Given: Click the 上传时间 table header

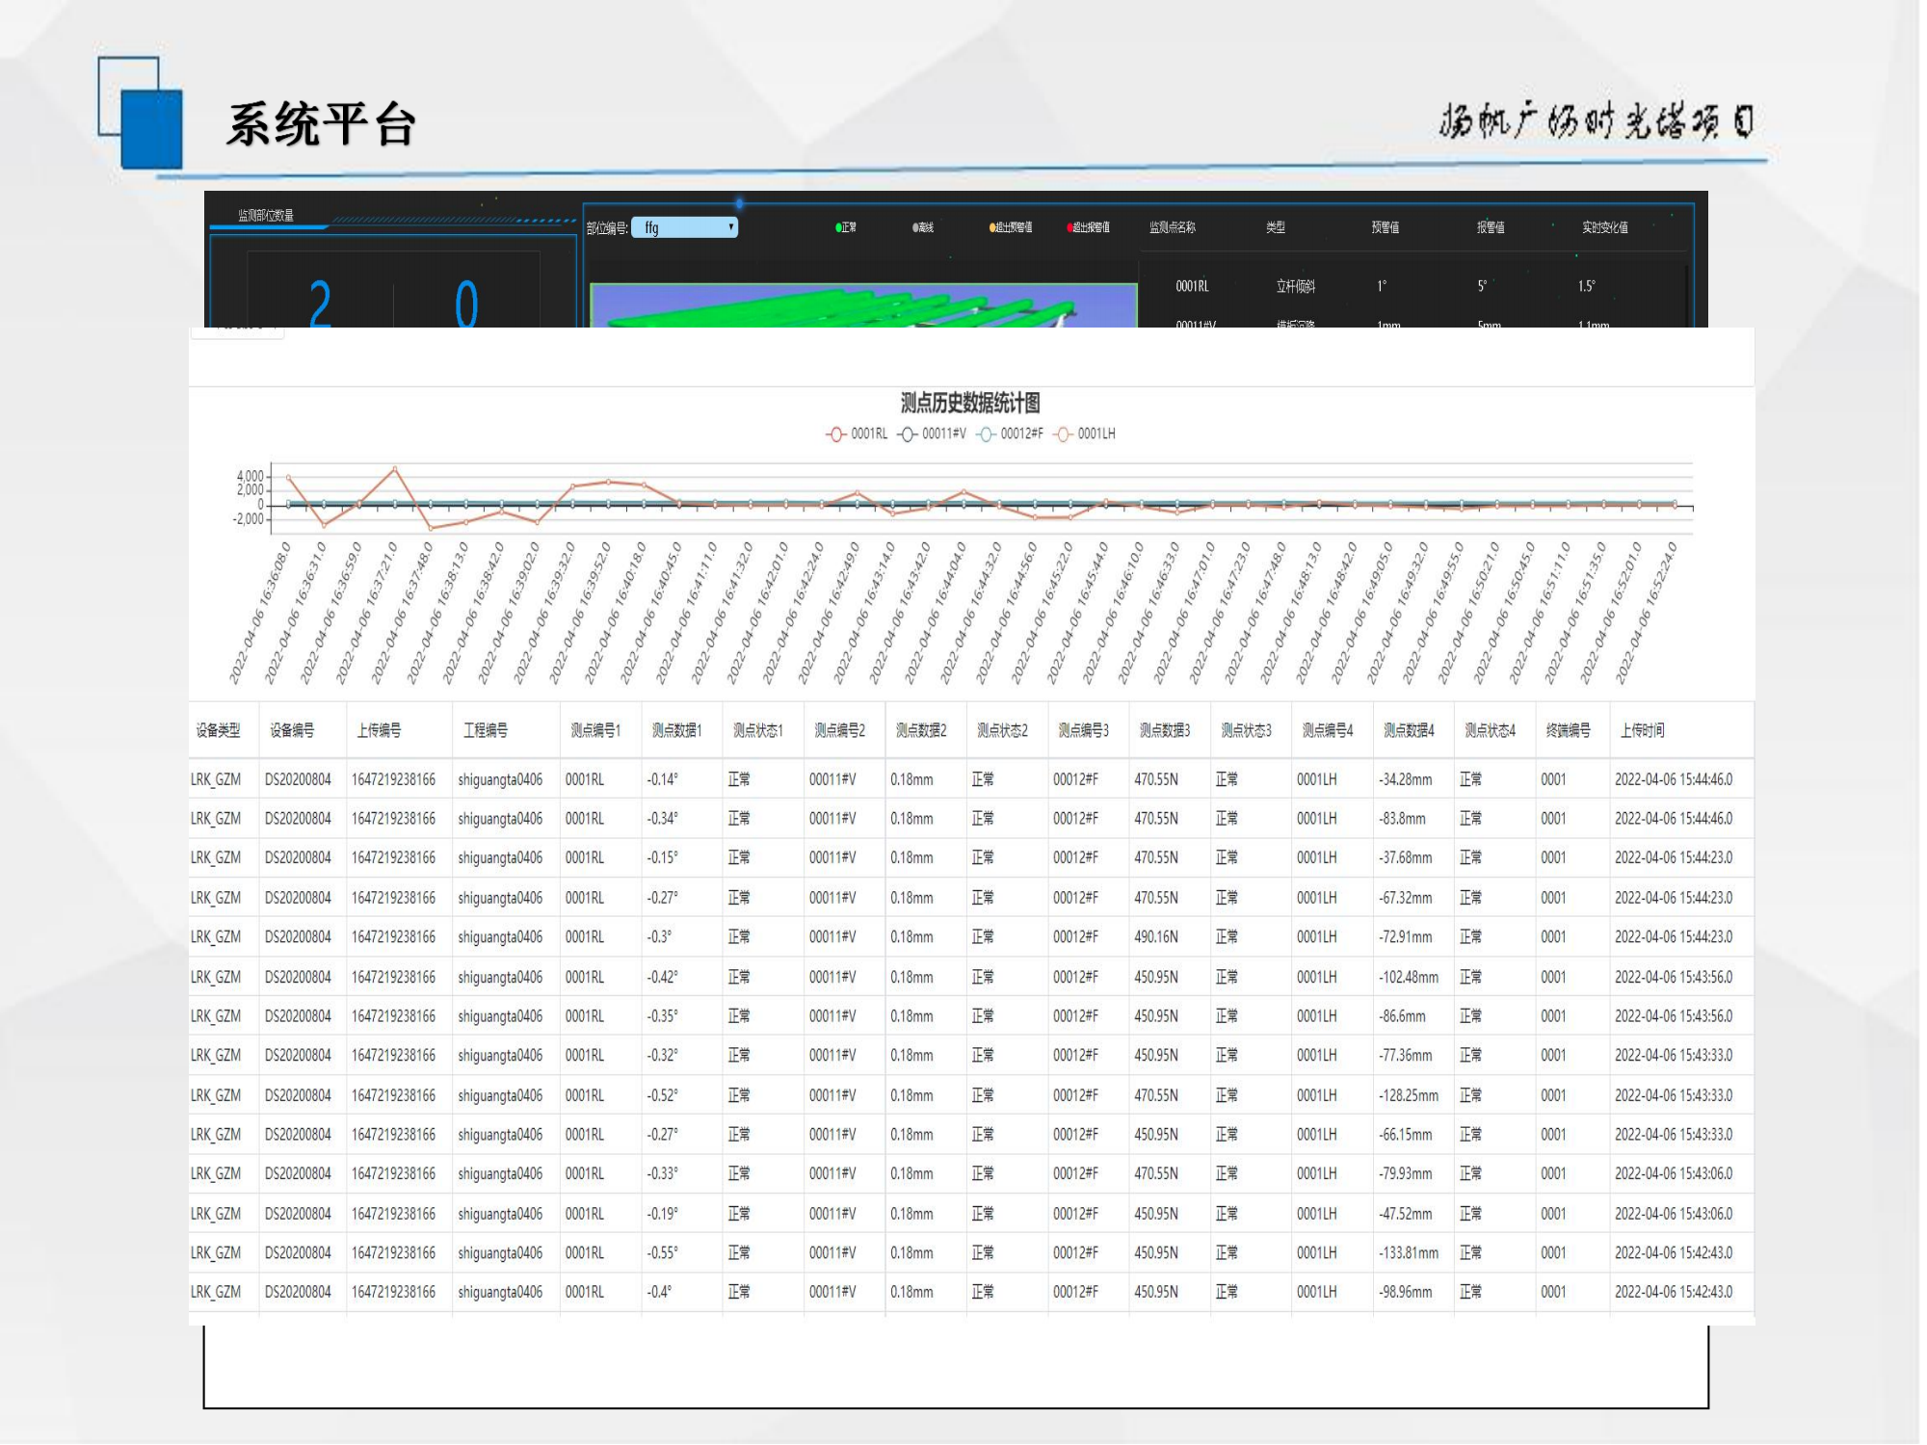Looking at the screenshot, I should [1642, 730].
